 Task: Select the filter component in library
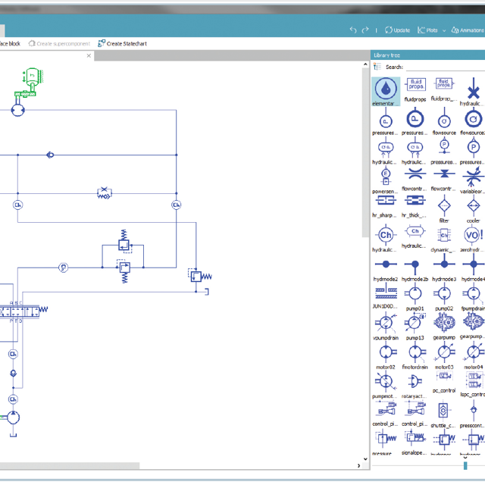[x=444, y=206]
